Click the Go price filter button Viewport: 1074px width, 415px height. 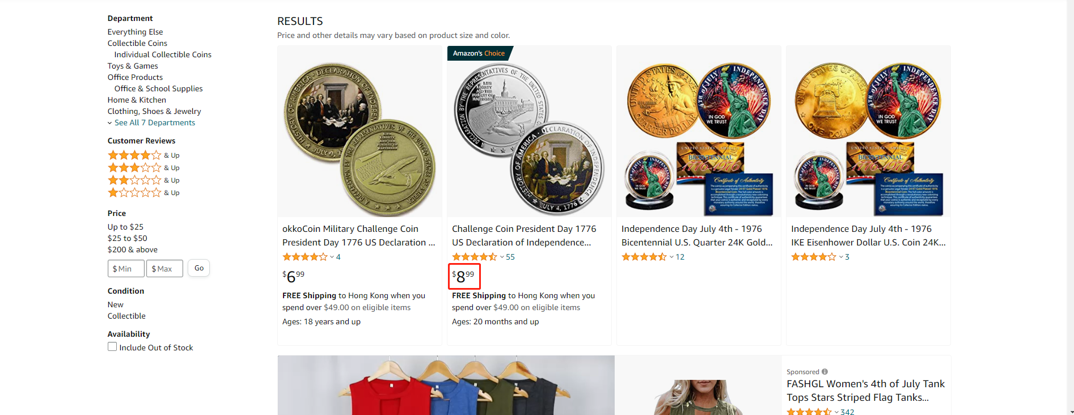[199, 268]
